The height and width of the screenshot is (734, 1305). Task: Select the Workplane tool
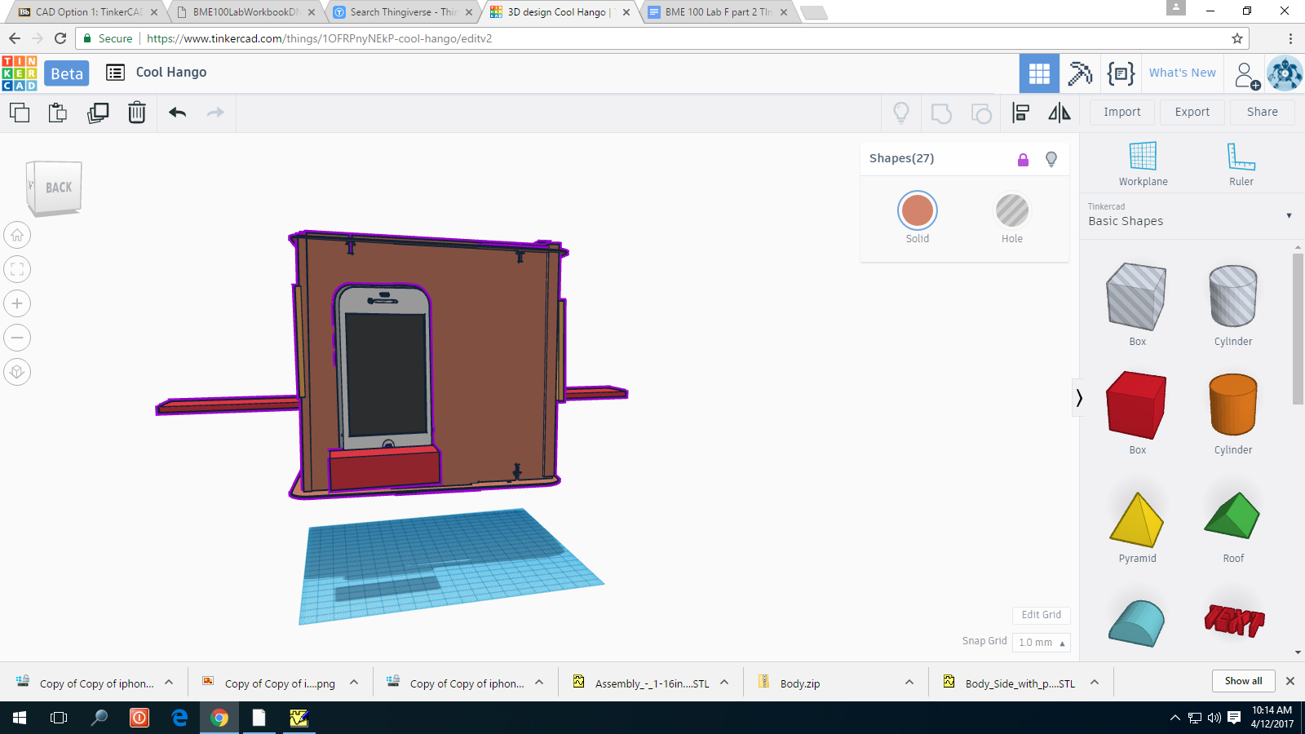[x=1143, y=163]
